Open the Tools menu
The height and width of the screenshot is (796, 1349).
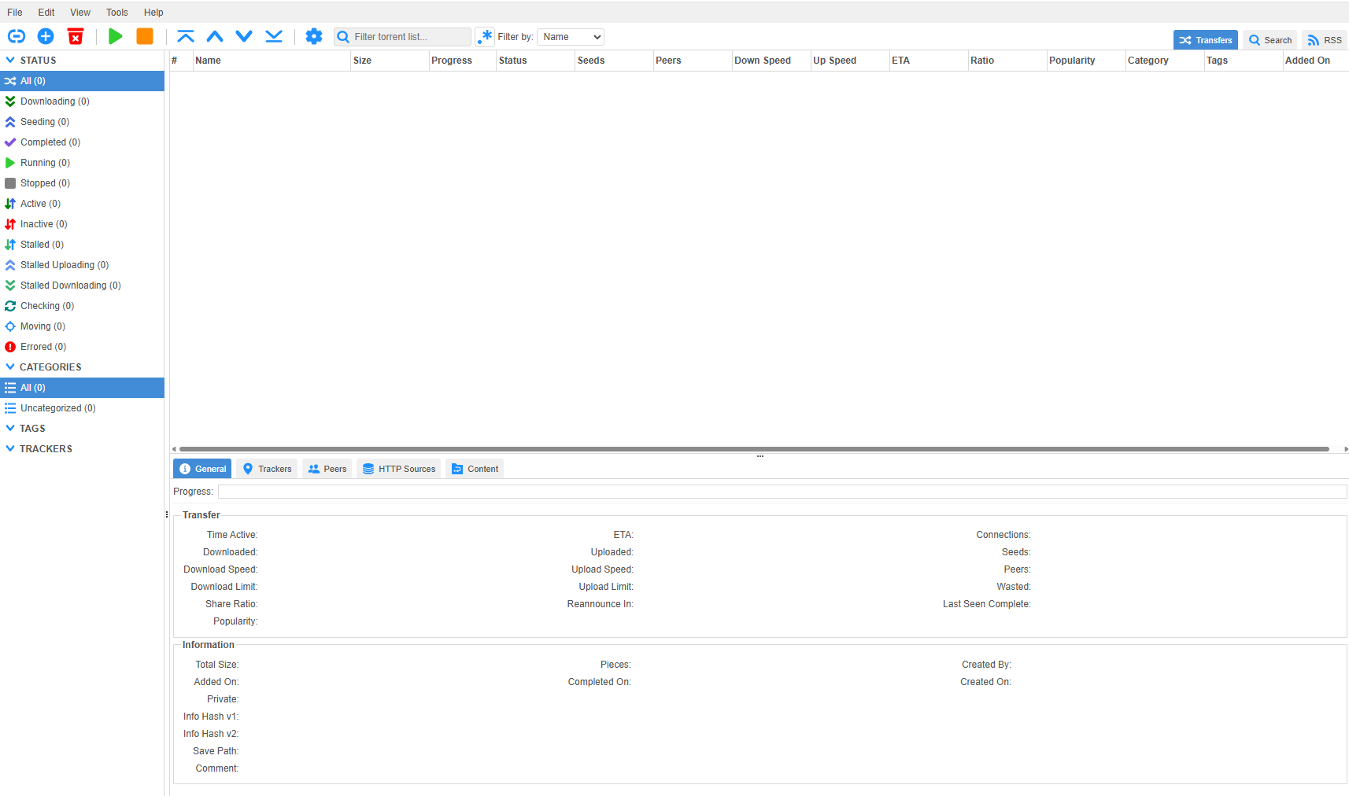pos(117,13)
